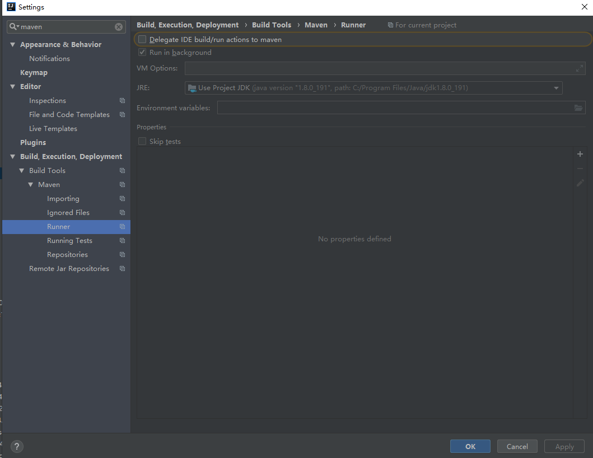Click Runner in the breadcrumb
Viewport: 593px width, 458px height.
pos(353,25)
